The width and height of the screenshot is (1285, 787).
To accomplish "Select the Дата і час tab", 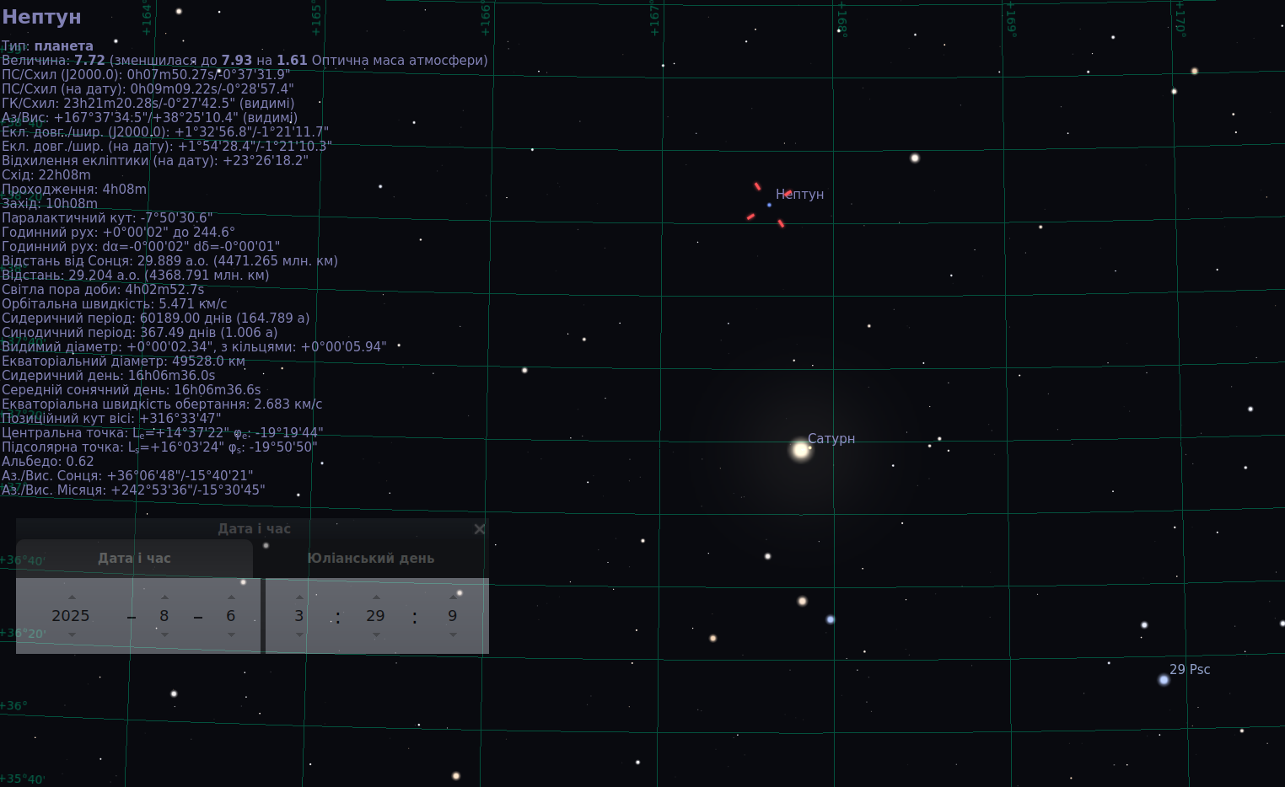I will (x=135, y=558).
